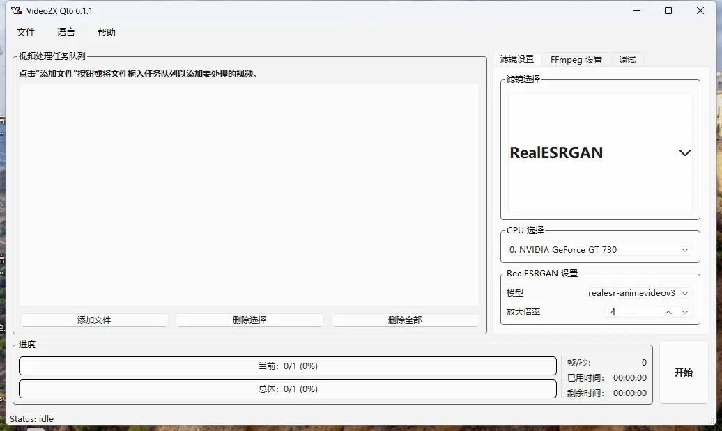Open the 语言 menu
This screenshot has width=722, height=431.
[x=66, y=32]
